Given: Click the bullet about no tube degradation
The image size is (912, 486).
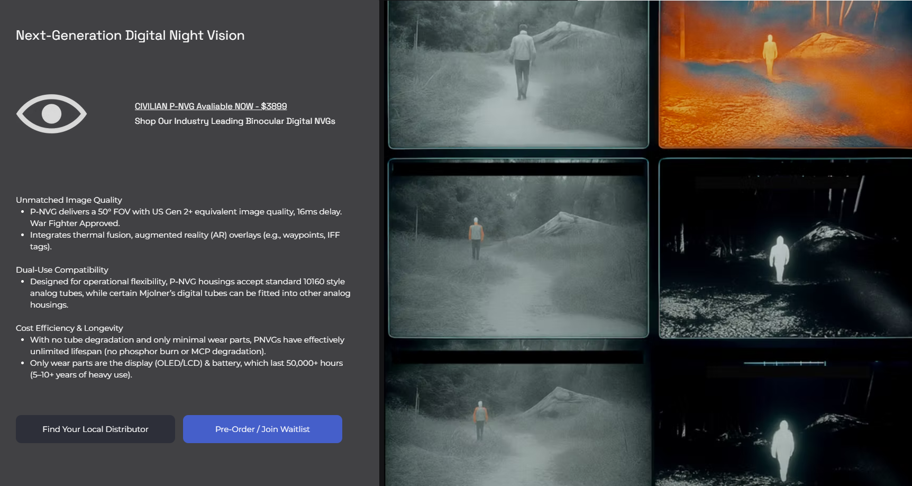Looking at the screenshot, I should [x=187, y=346].
